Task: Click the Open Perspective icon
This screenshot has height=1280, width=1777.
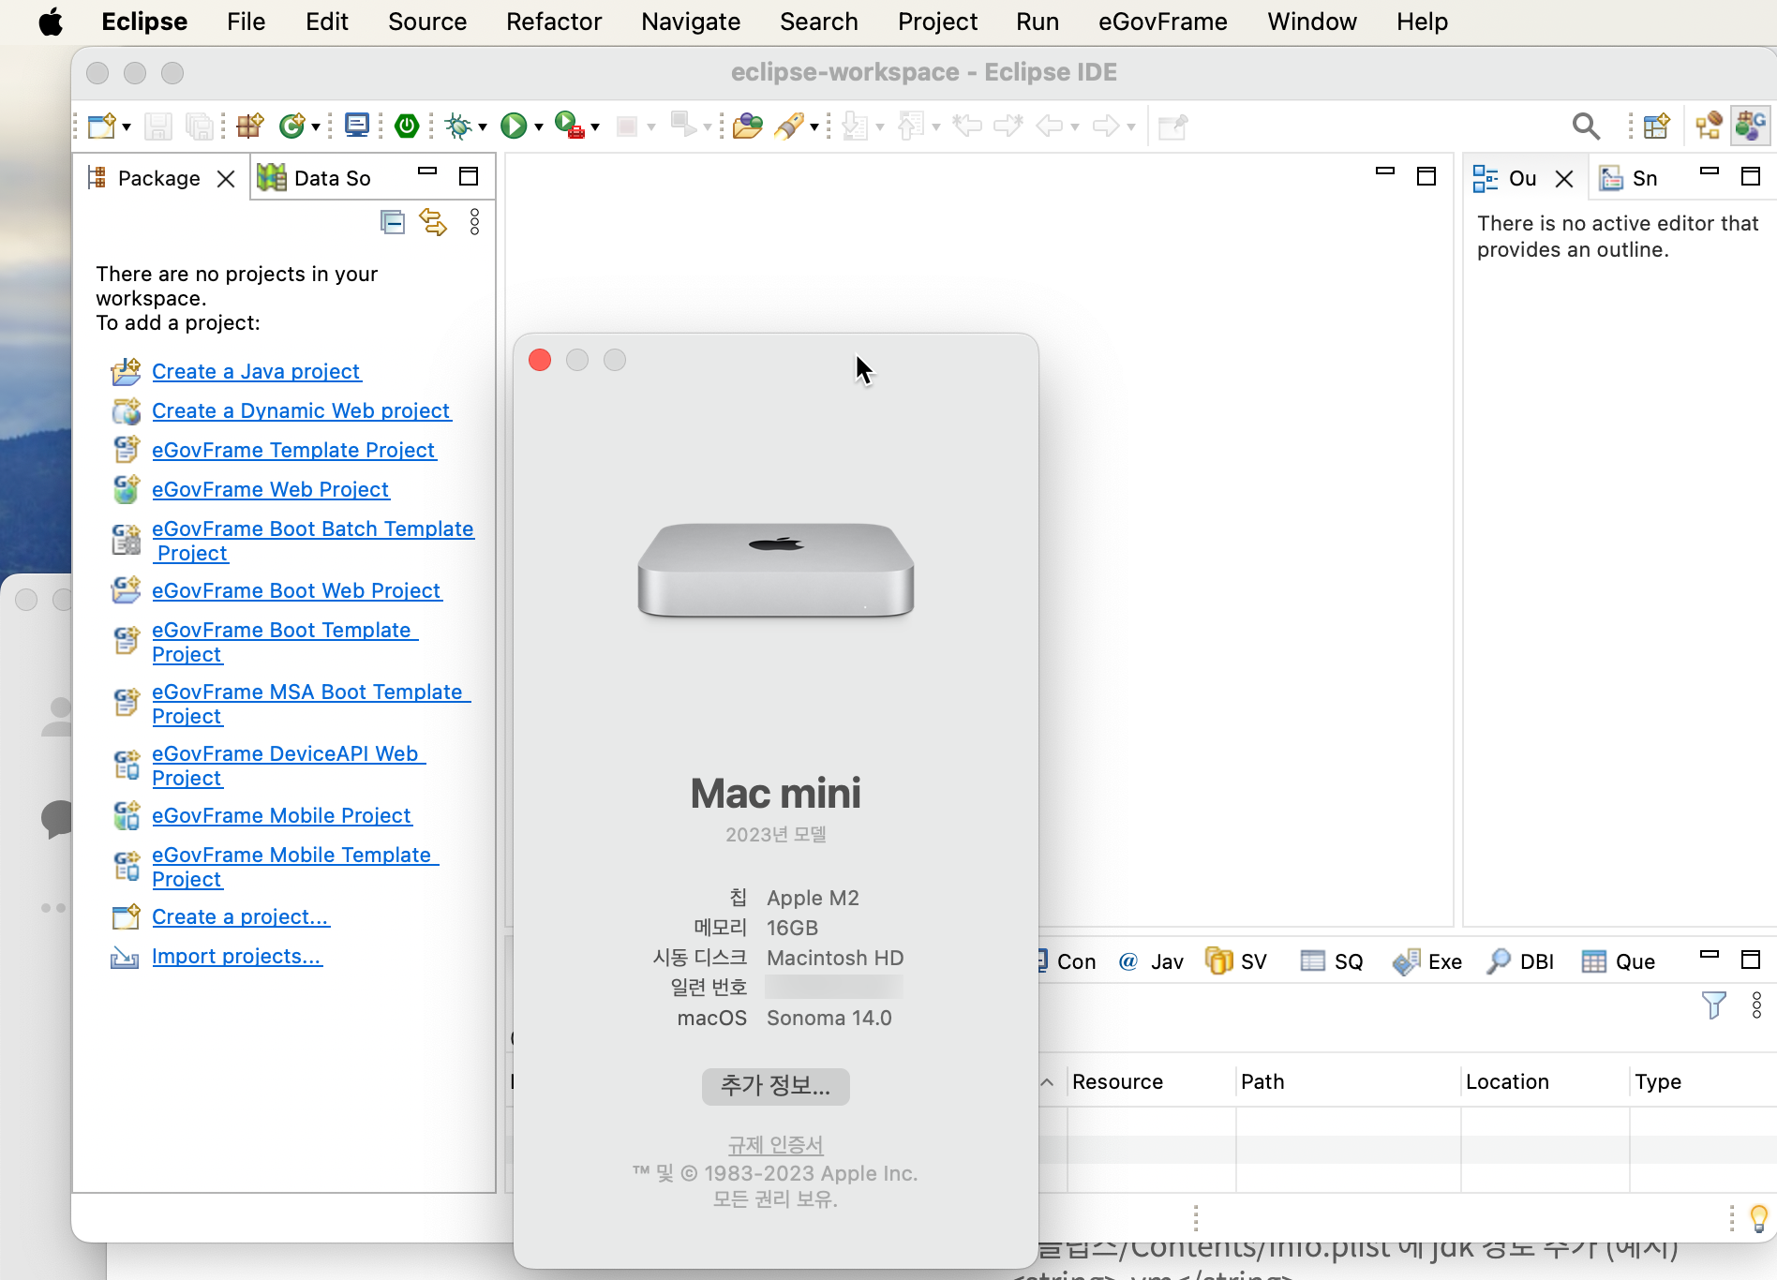Action: pos(1656,126)
